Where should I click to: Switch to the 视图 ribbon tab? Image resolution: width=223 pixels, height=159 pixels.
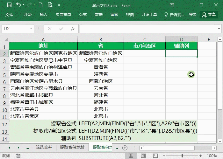click(x=130, y=15)
